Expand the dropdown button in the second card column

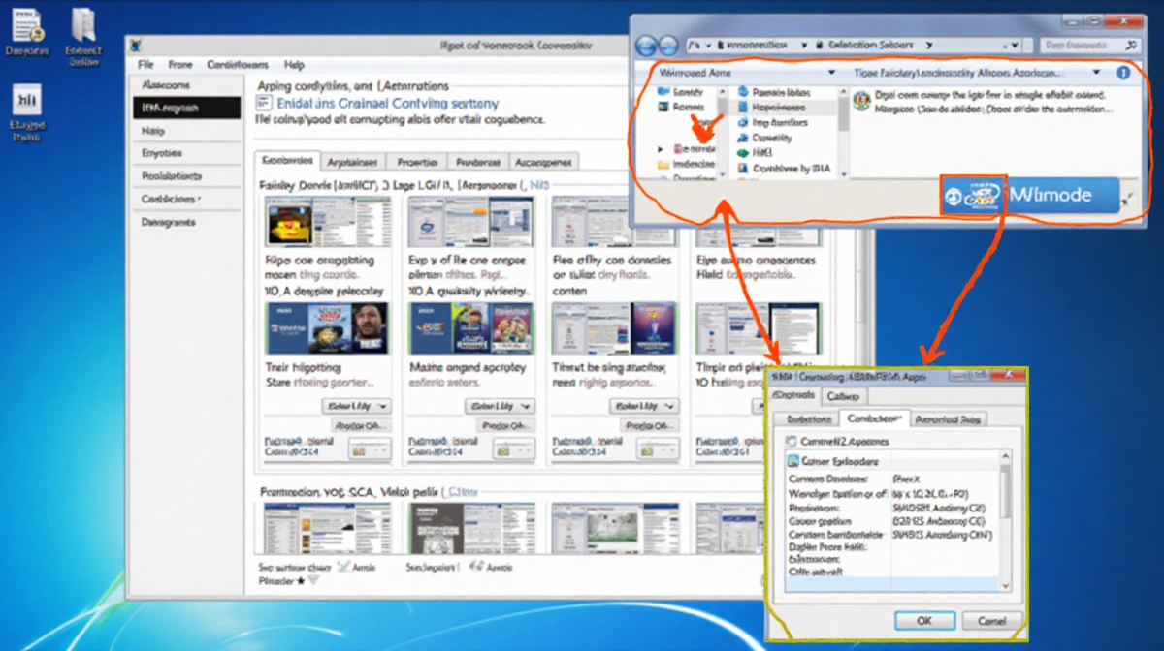pyautogui.click(x=500, y=407)
